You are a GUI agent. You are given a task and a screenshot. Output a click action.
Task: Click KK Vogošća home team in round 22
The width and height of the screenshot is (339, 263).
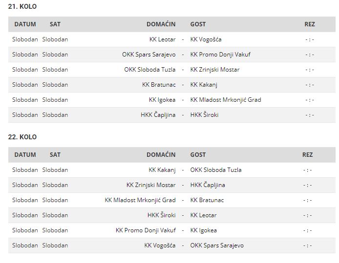(160, 245)
